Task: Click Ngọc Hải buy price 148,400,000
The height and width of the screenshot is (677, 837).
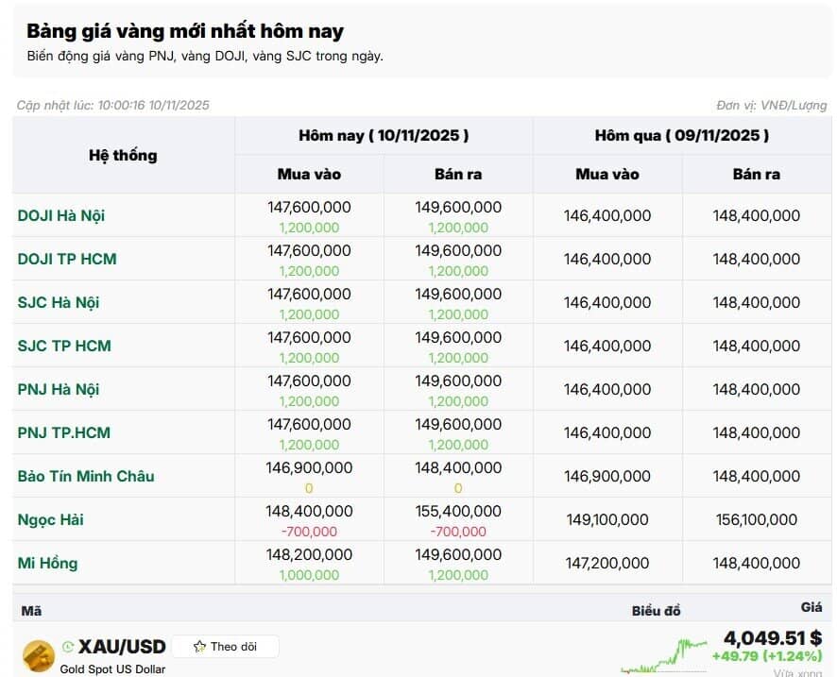Action: [309, 511]
